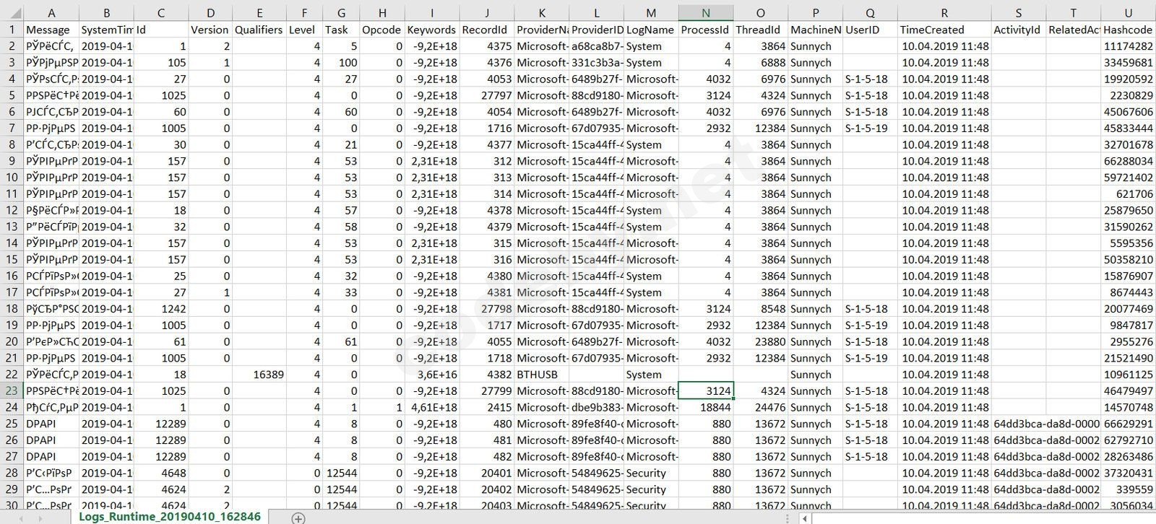1156x524 pixels.
Task: Select column A header
Action: 51,13
